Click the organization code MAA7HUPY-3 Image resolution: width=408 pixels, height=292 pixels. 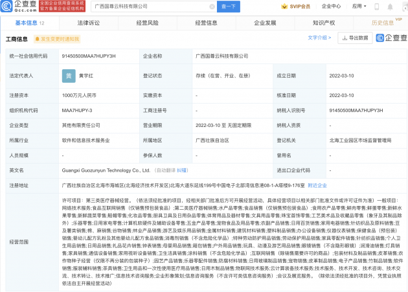[x=77, y=110]
